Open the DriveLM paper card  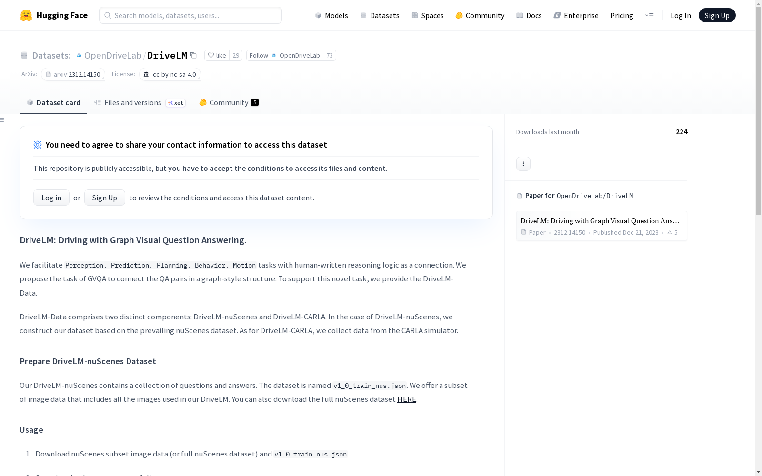tap(602, 226)
